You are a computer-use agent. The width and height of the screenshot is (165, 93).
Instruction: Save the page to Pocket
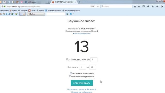click(144, 6)
